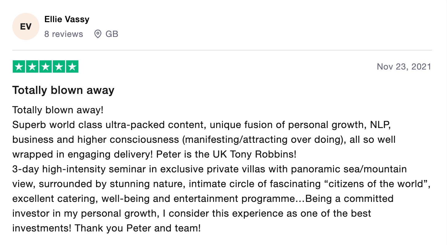
Task: Click the fifth green rating star
Action: point(72,67)
